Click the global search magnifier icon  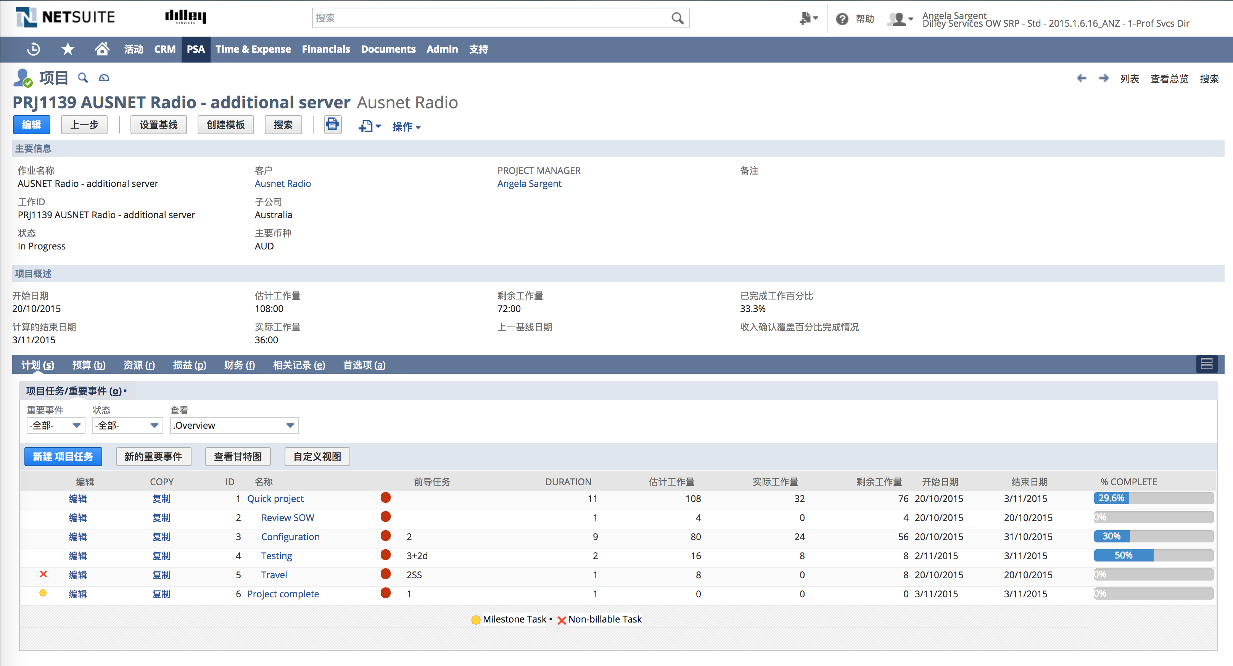[x=677, y=18]
